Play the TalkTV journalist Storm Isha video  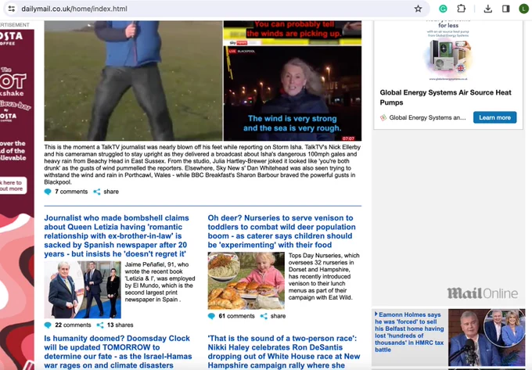coord(133,81)
